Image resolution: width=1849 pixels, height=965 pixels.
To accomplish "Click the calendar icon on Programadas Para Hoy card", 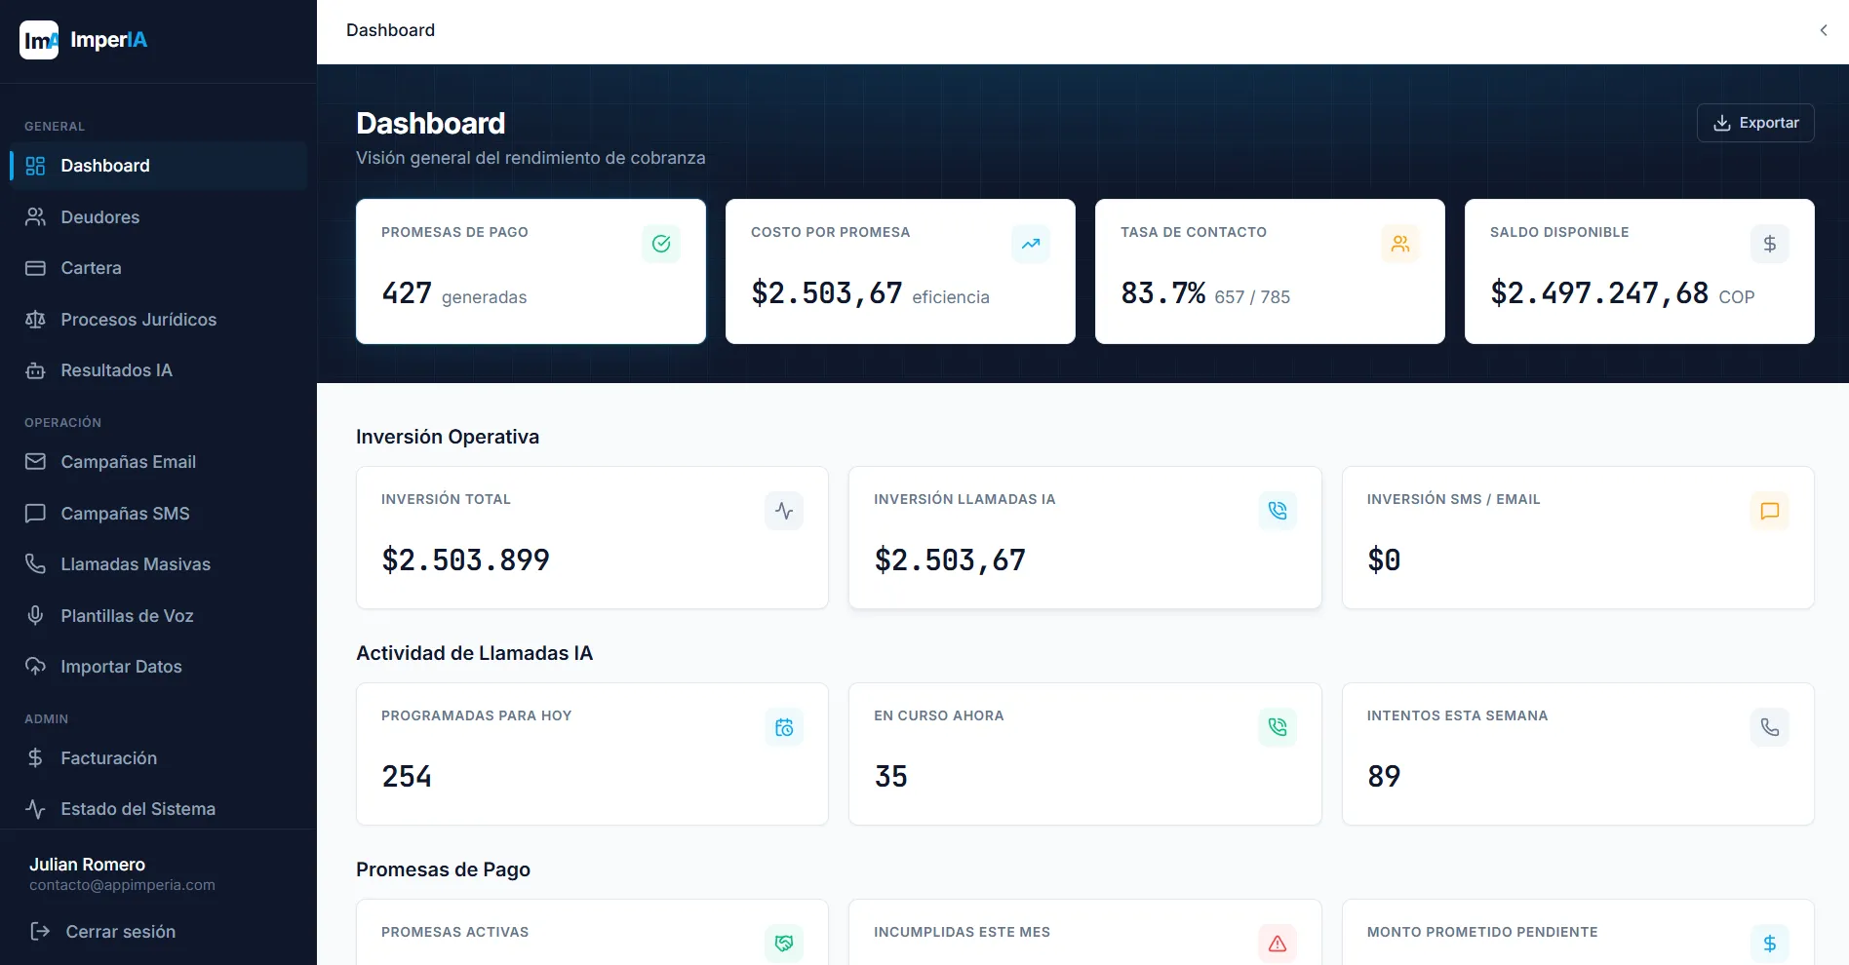I will [x=784, y=727].
